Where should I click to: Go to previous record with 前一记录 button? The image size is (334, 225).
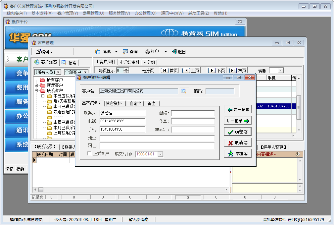pos(238,109)
